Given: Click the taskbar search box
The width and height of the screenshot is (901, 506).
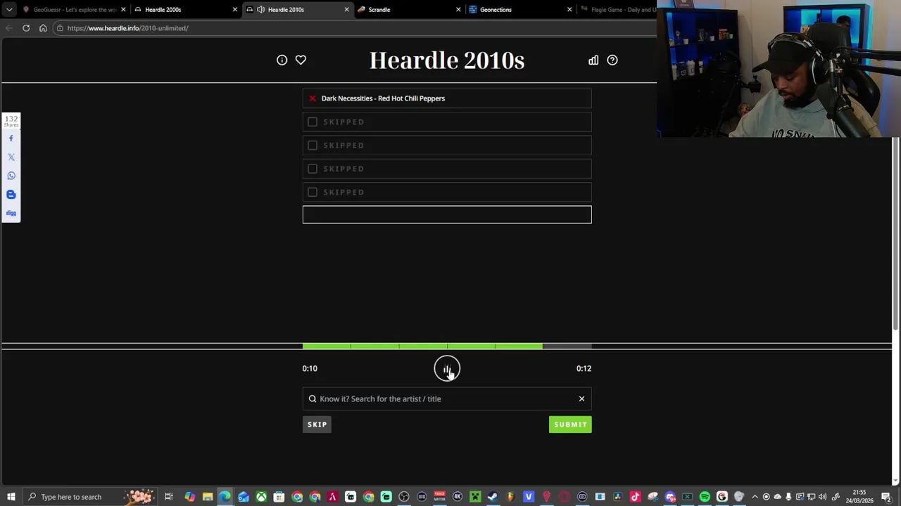Looking at the screenshot, I should click(89, 497).
